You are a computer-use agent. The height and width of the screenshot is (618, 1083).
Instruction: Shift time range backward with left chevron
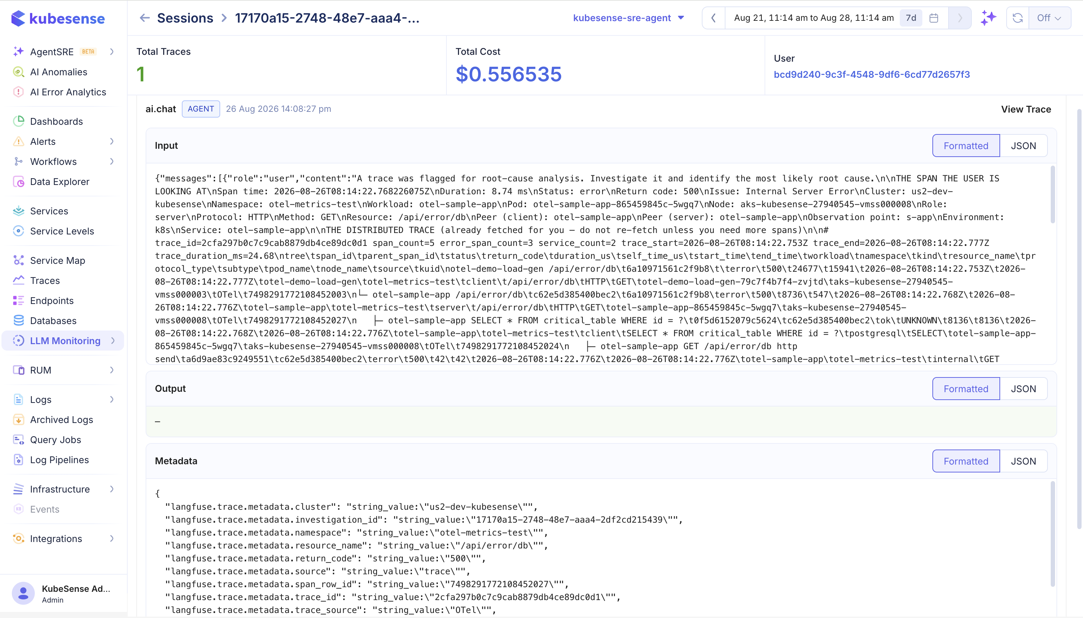714,18
